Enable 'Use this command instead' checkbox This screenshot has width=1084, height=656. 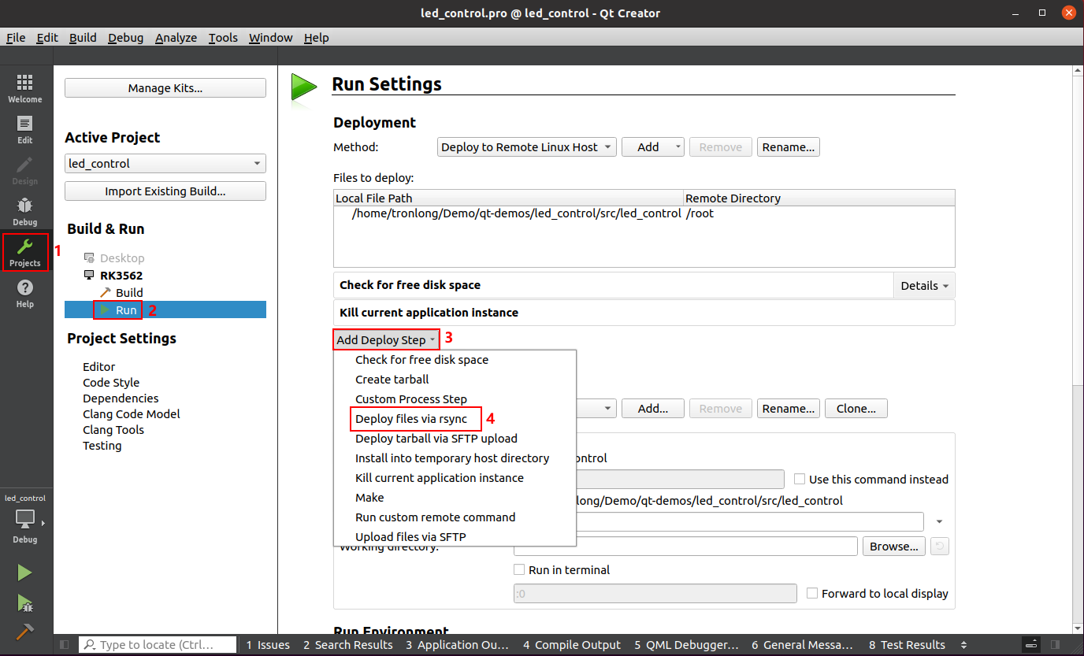(x=800, y=479)
